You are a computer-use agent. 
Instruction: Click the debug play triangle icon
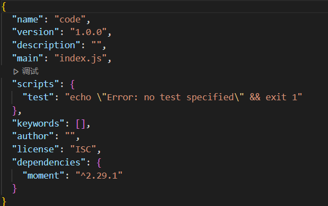(x=16, y=72)
